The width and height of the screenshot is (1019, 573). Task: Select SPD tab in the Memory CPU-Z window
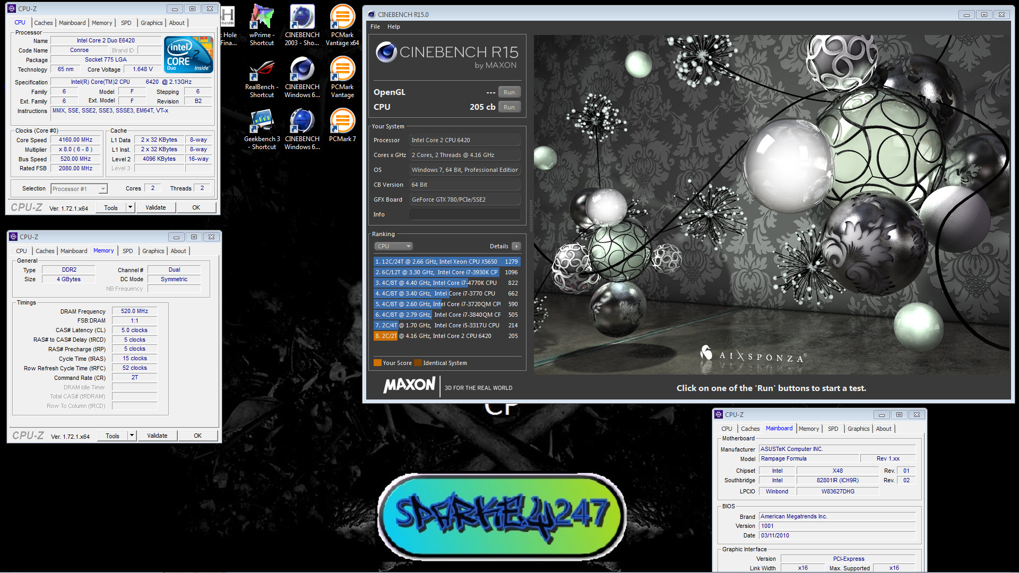pos(128,251)
